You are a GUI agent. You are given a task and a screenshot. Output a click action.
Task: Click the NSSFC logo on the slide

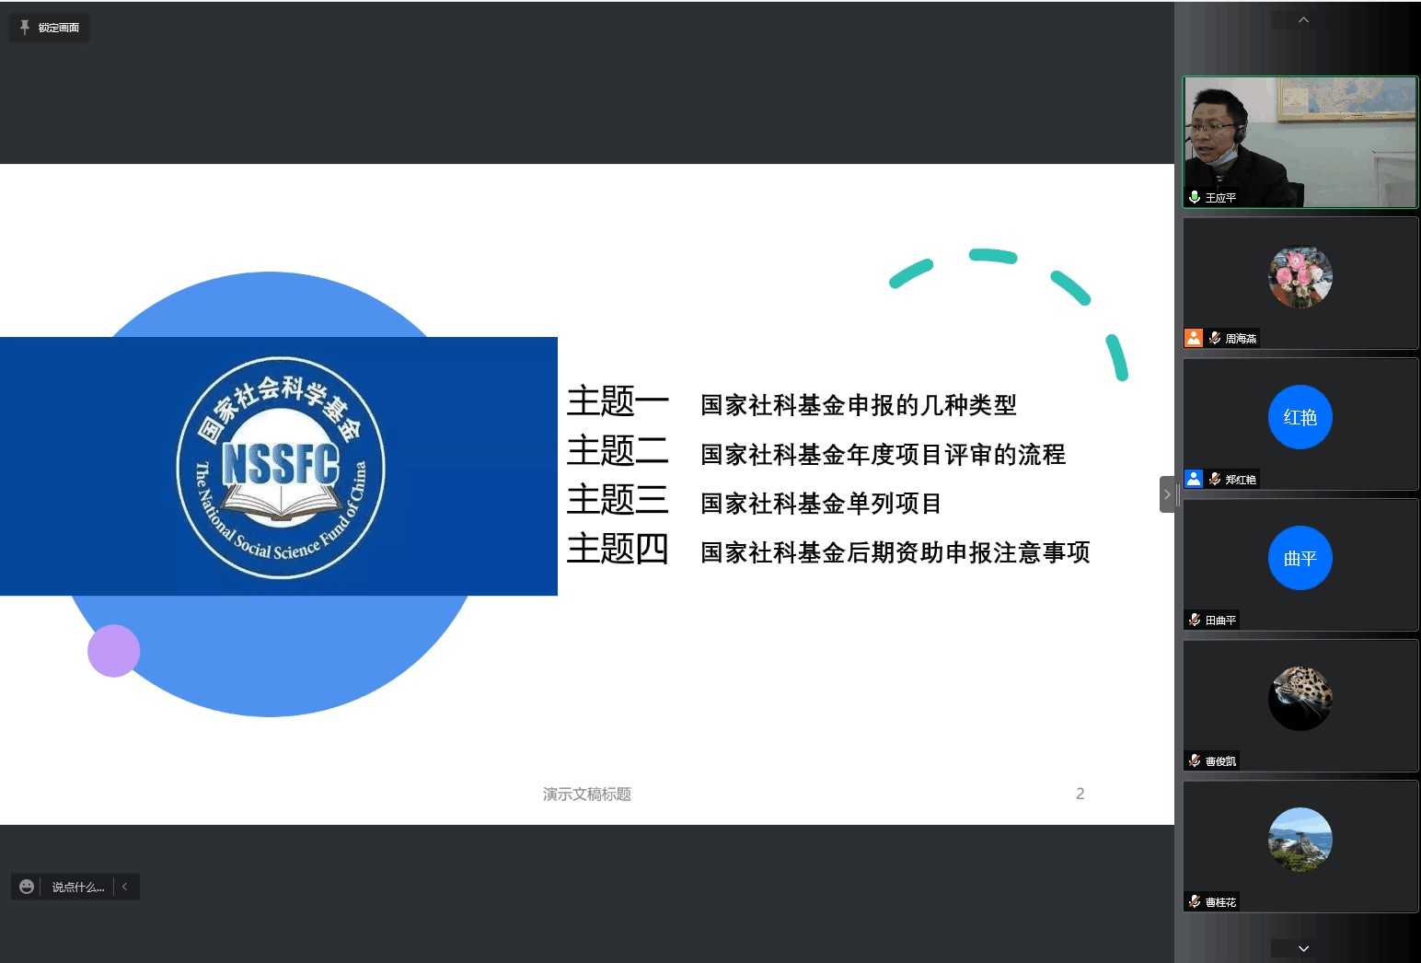pyautogui.click(x=281, y=468)
